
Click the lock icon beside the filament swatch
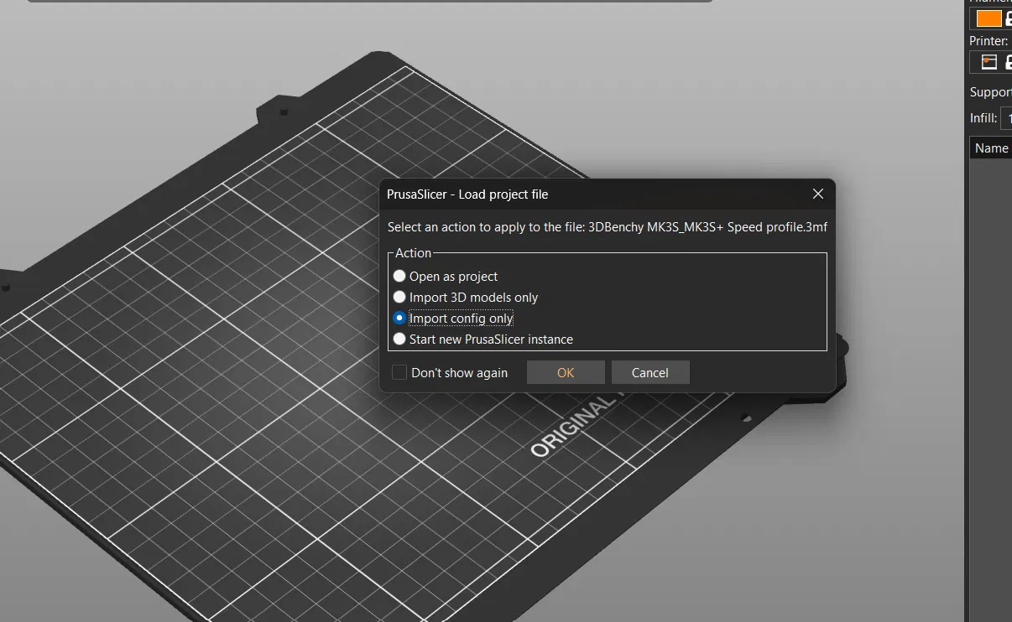click(x=1009, y=18)
